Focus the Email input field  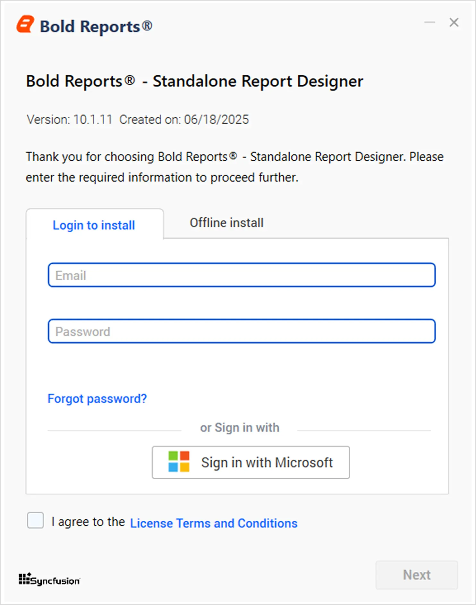242,275
